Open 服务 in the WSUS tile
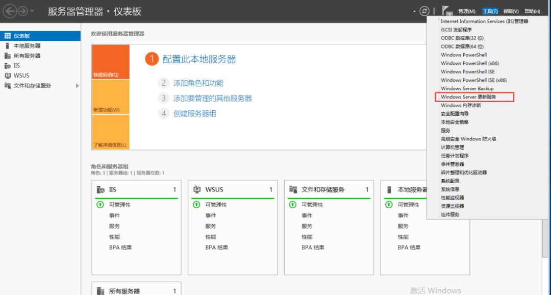This screenshot has height=295, width=551. coord(211,226)
